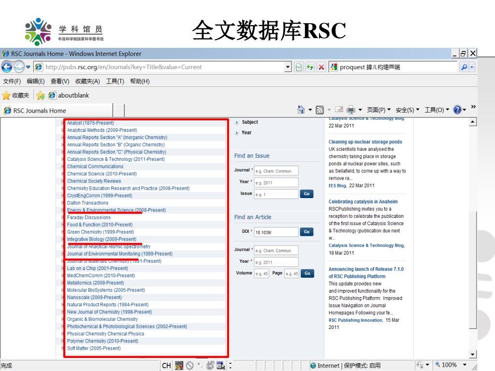Click the compatibility view icon
495x371 pixels.
[x=299, y=67]
